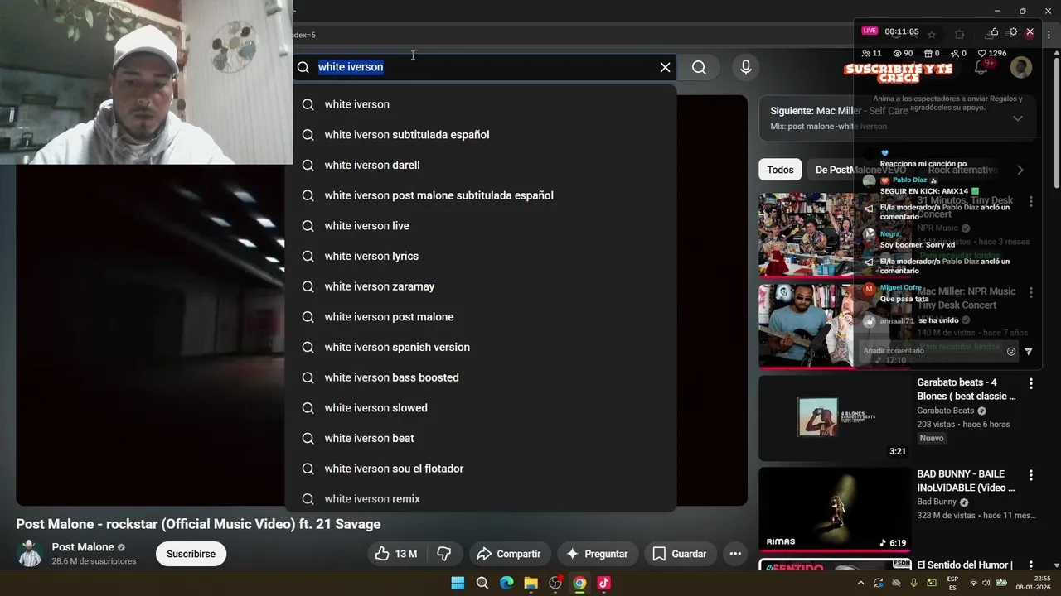Open the three-dot menu beside Guardar

tap(735, 554)
